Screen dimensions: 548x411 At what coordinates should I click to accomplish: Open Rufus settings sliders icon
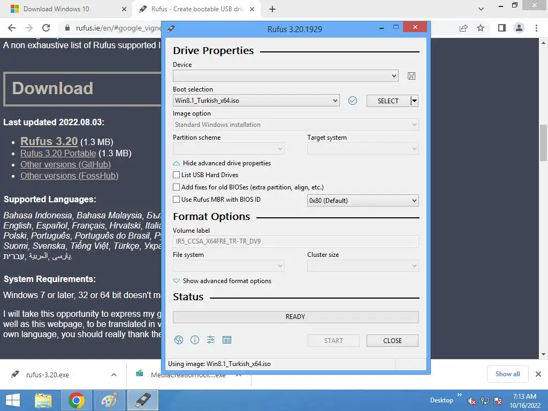point(211,340)
